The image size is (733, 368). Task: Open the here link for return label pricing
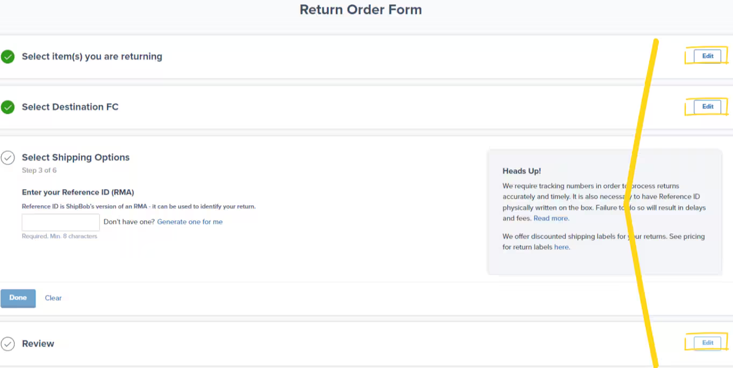point(561,247)
